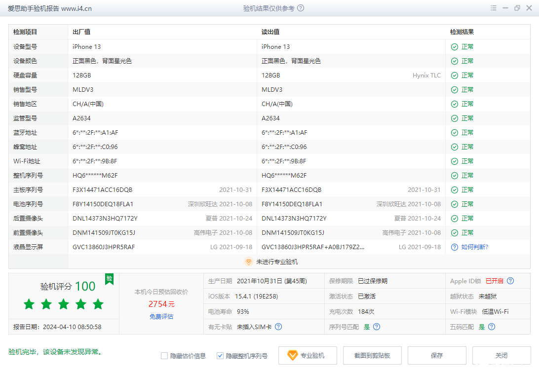539x373 pixels.
Task: Click production date 2021年10月31日 (第45周)
Action: tap(272, 281)
